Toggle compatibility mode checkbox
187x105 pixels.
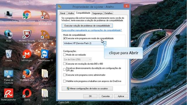(x=64, y=38)
